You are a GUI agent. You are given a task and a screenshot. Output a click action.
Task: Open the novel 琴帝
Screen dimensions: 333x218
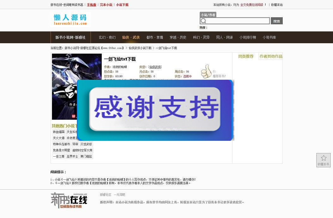[x=75, y=144]
